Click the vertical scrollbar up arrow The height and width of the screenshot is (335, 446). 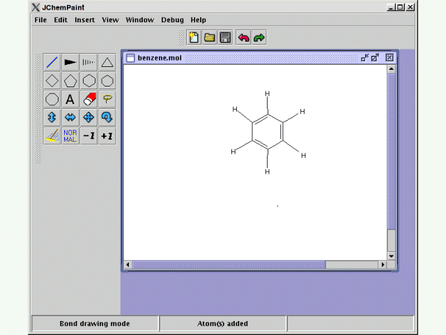click(x=392, y=69)
